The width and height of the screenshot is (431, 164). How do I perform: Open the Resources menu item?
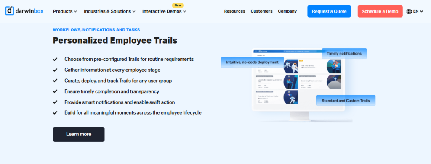[234, 11]
